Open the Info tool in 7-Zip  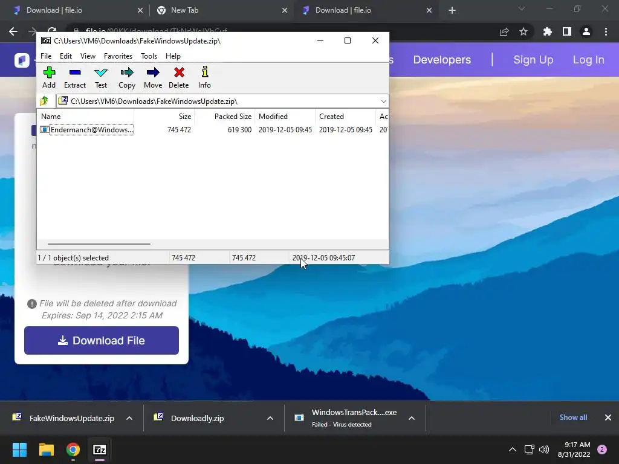(204, 77)
